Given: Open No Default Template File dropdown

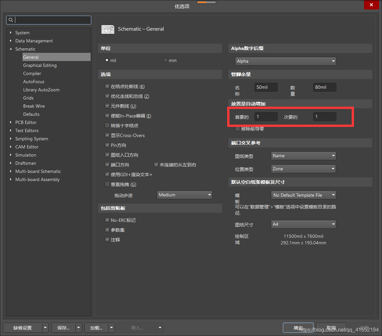Looking at the screenshot, I should click(x=303, y=195).
